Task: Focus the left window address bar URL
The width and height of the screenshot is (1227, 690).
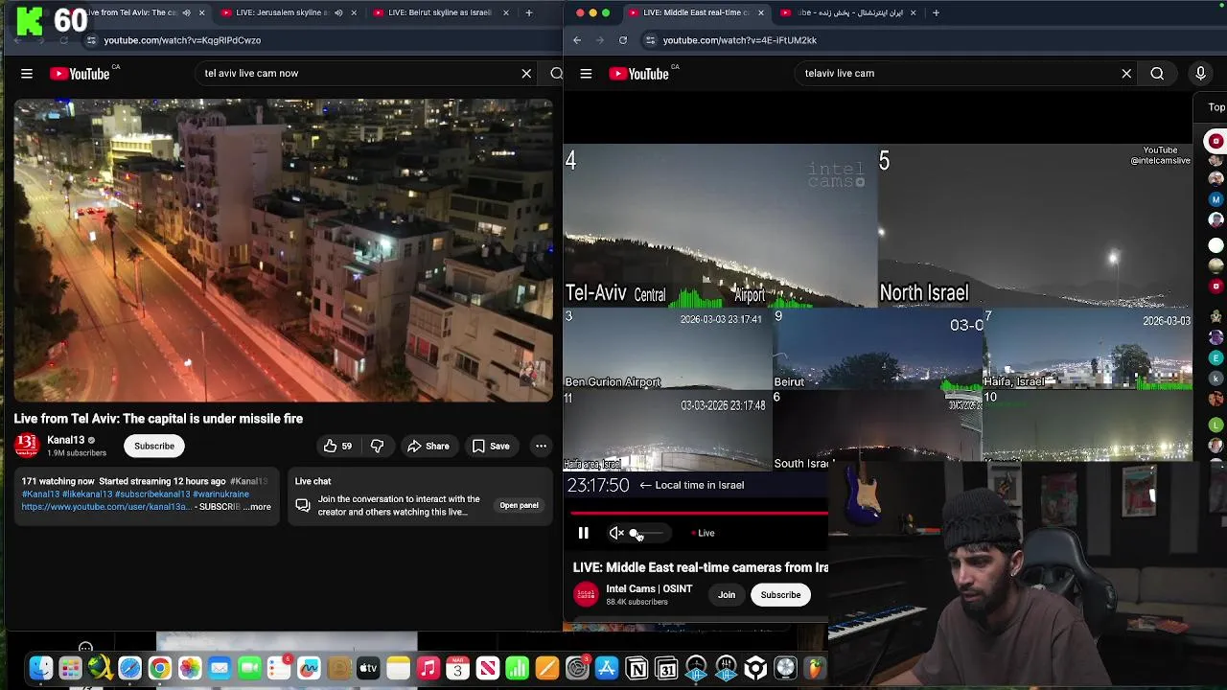Action: pyautogui.click(x=182, y=40)
